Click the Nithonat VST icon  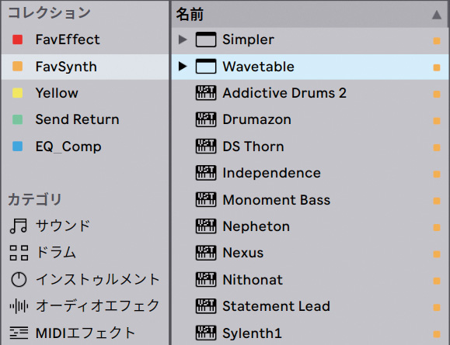pos(206,279)
